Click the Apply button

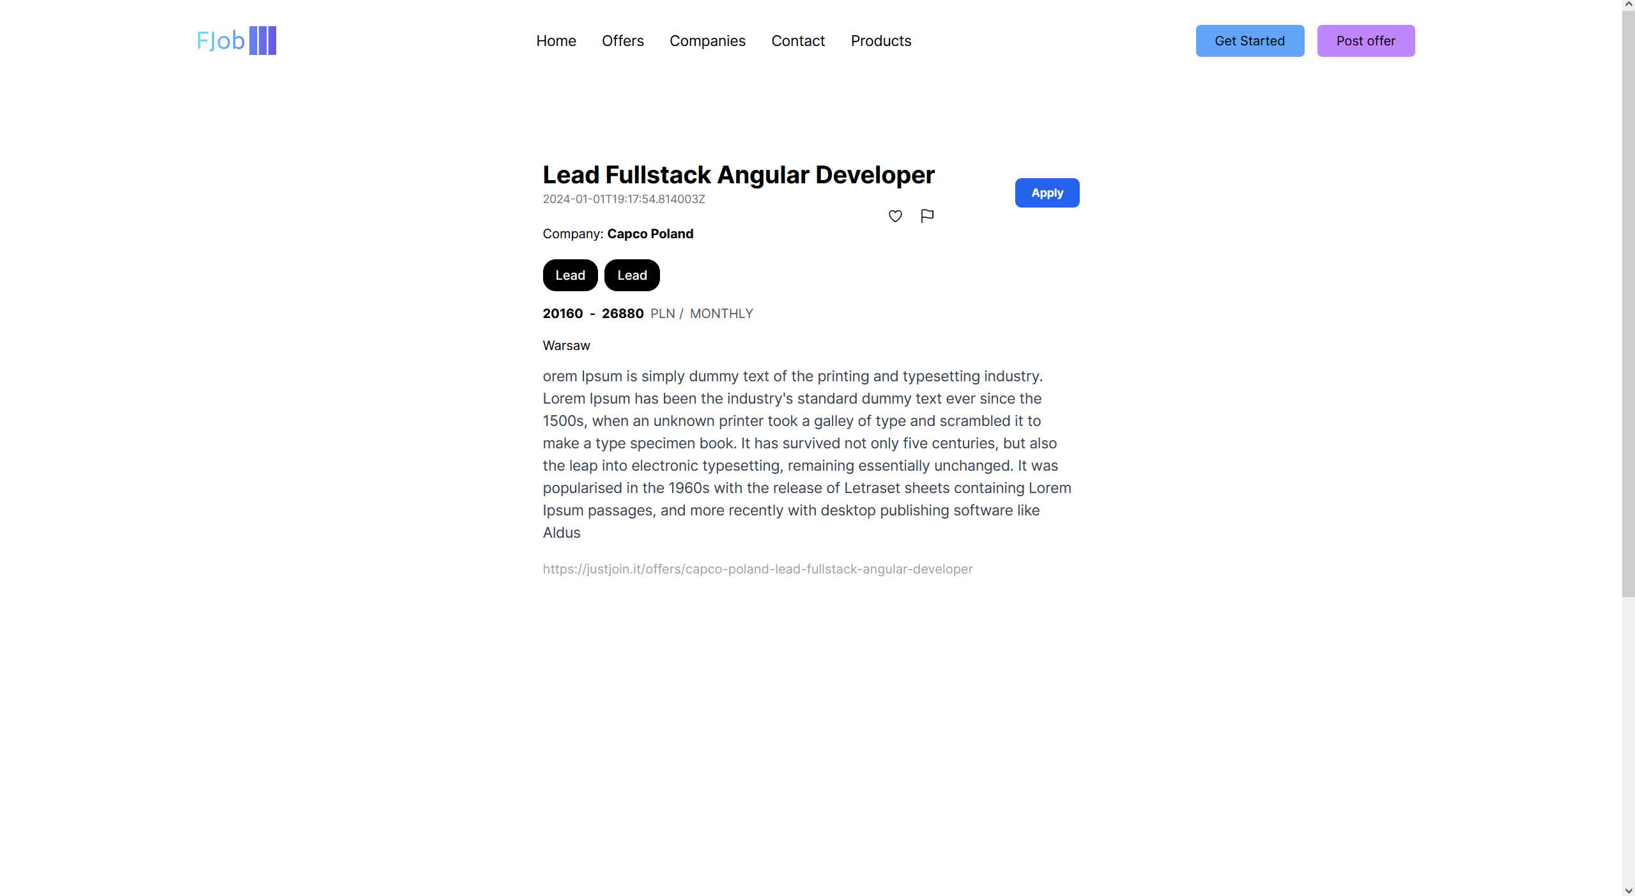(1048, 192)
